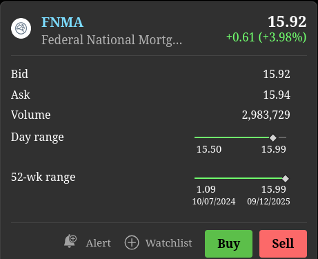Click the +0.61 (+3.98%) change value
Image resolution: width=318 pixels, height=259 pixels.
pyautogui.click(x=266, y=37)
